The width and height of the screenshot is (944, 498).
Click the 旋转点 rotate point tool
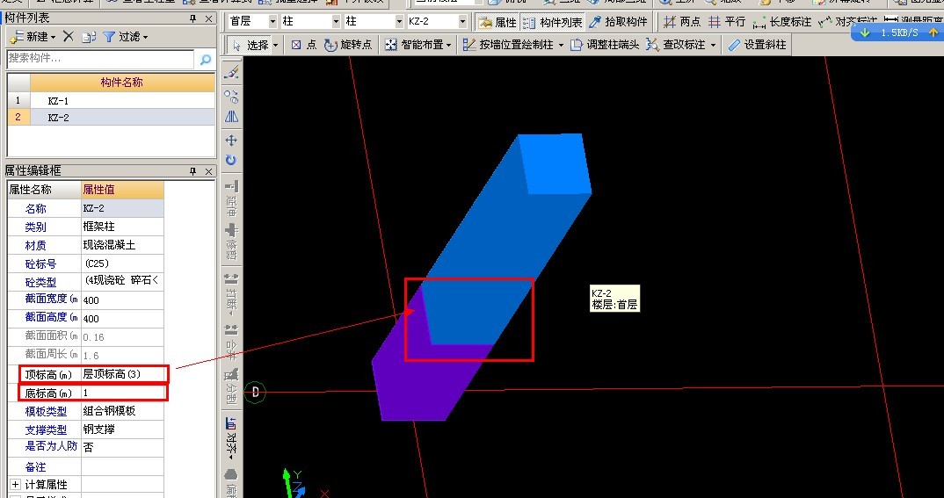click(349, 45)
